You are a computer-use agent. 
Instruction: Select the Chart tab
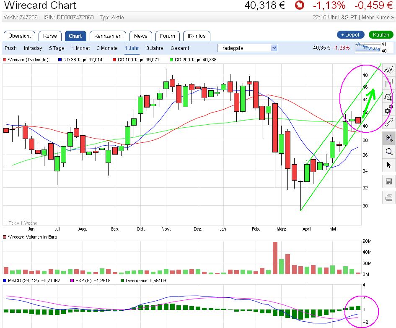[75, 36]
